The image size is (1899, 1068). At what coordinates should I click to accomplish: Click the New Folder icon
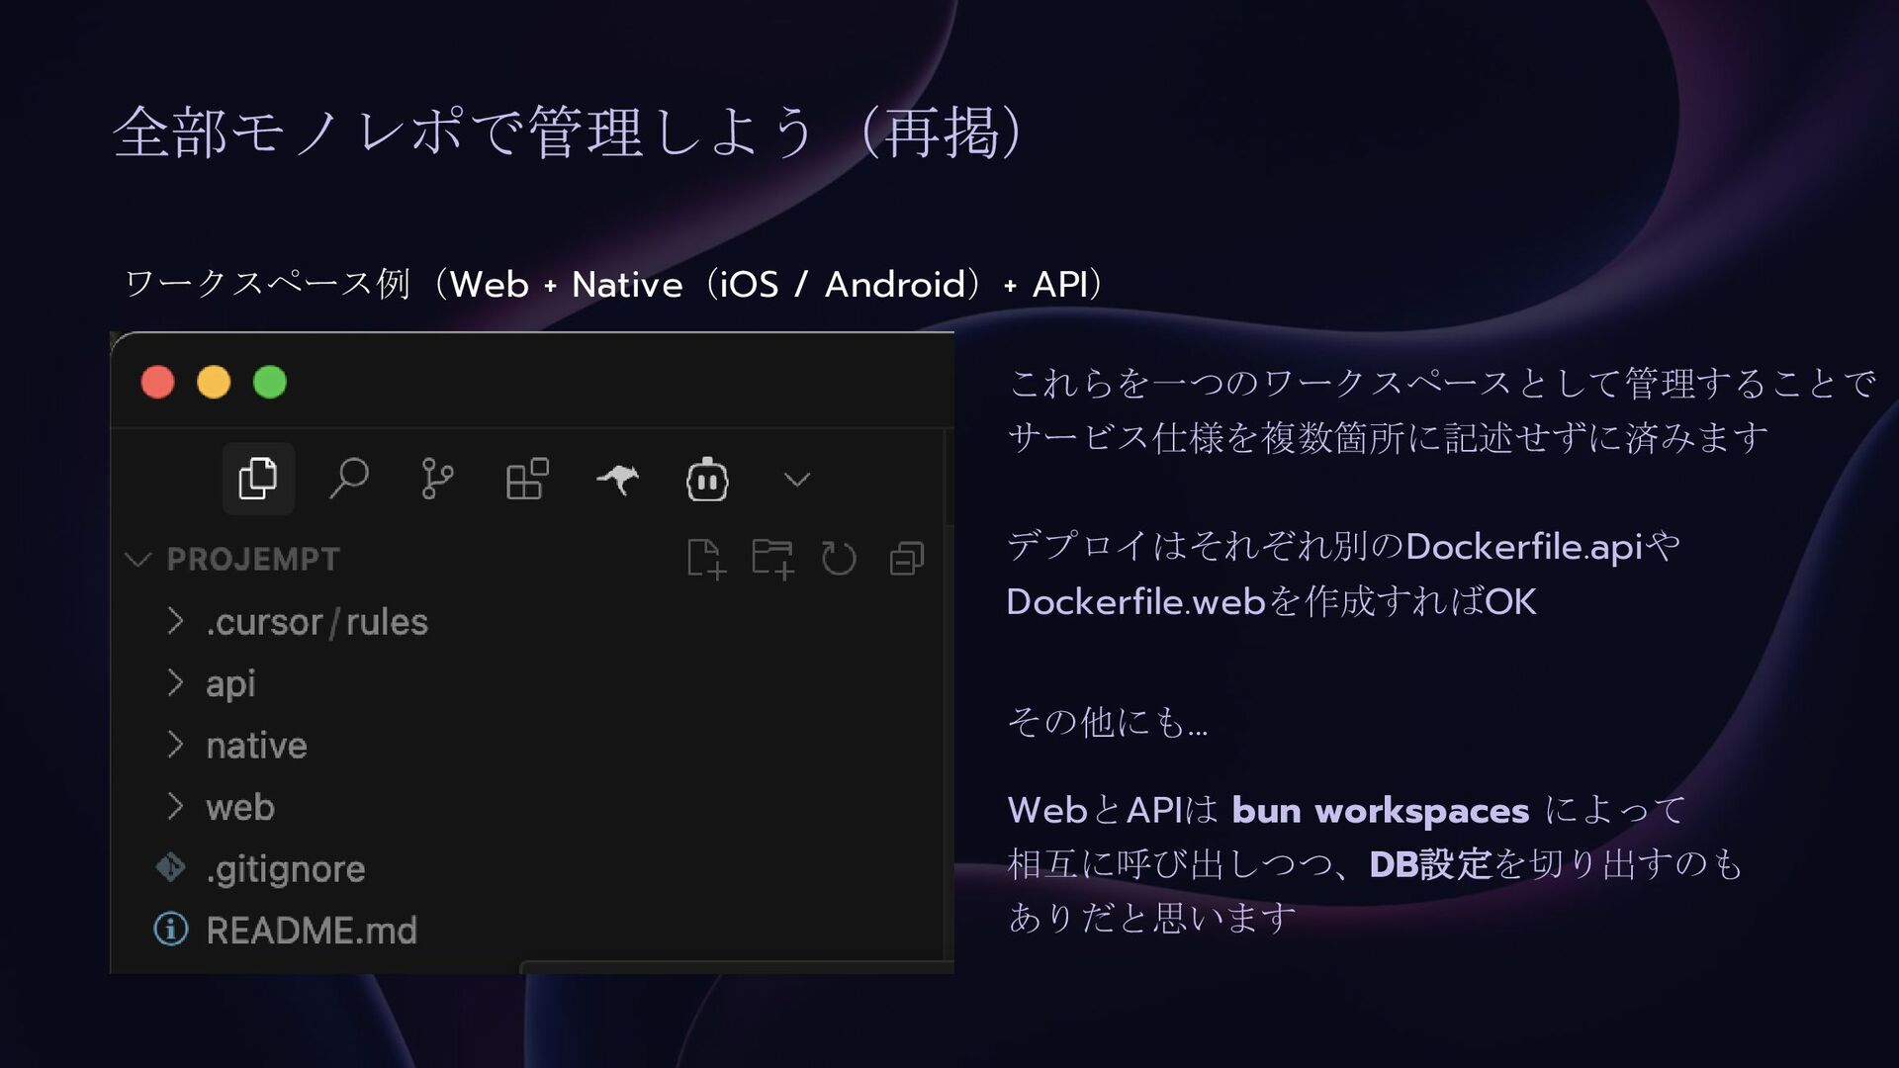pyautogui.click(x=772, y=559)
